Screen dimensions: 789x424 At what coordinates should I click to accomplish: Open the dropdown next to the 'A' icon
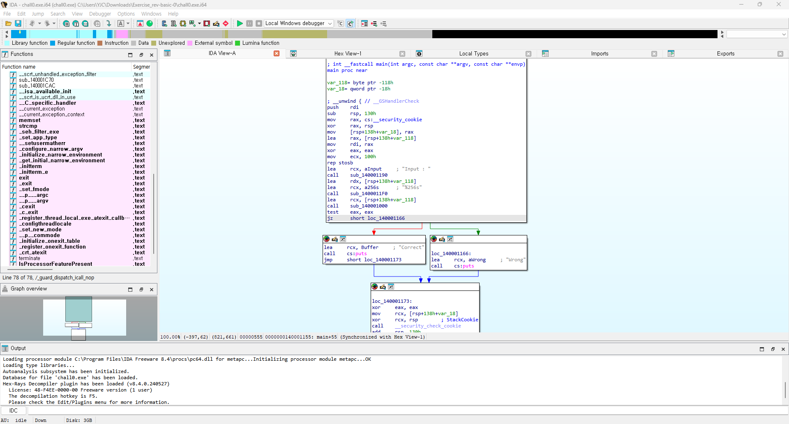(x=128, y=23)
